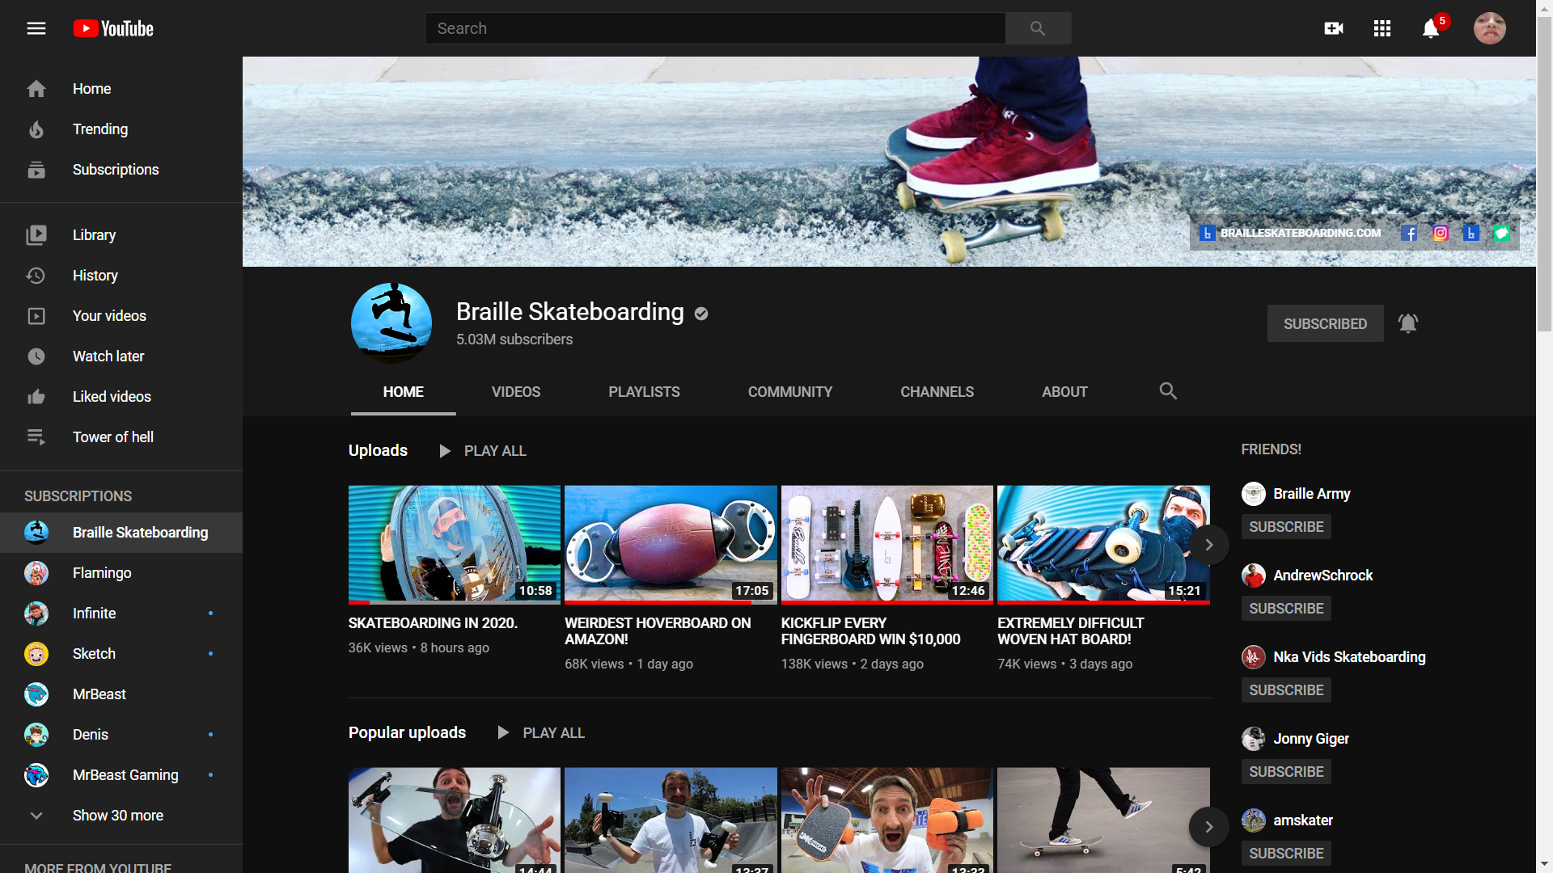
Task: Open the hamburger guide menu
Action: pos(36,28)
